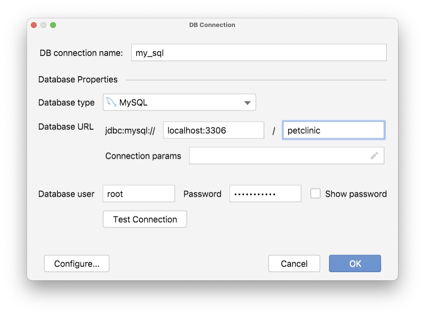Viewport: 425px width, 316px height.
Task: Cancel the DB Connection dialog
Action: point(294,263)
